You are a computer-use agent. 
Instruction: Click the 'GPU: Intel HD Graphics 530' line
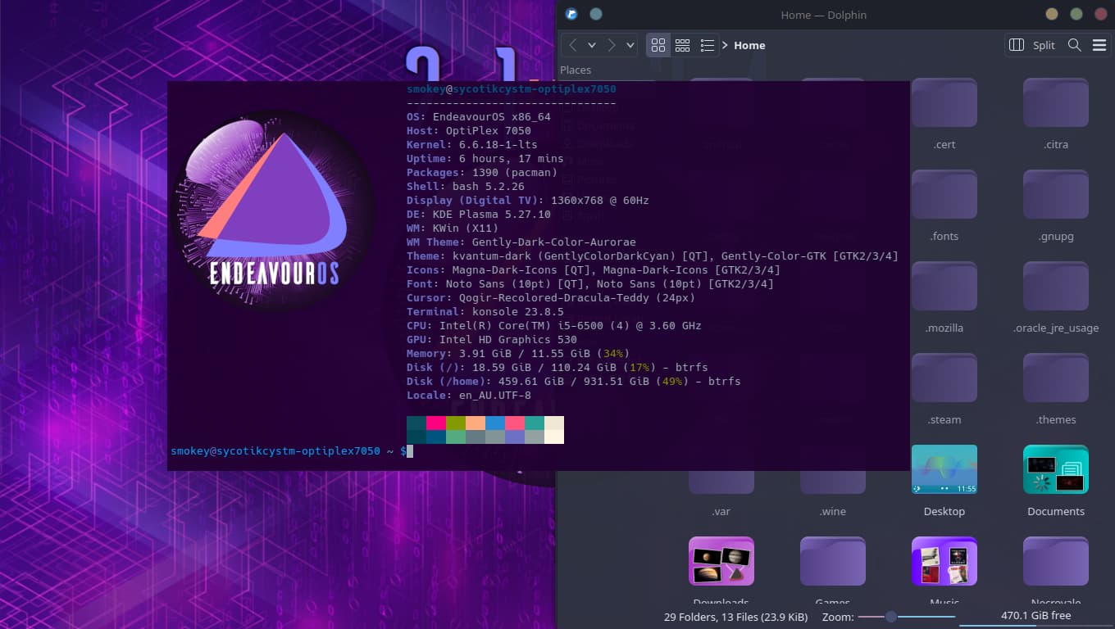(492, 340)
